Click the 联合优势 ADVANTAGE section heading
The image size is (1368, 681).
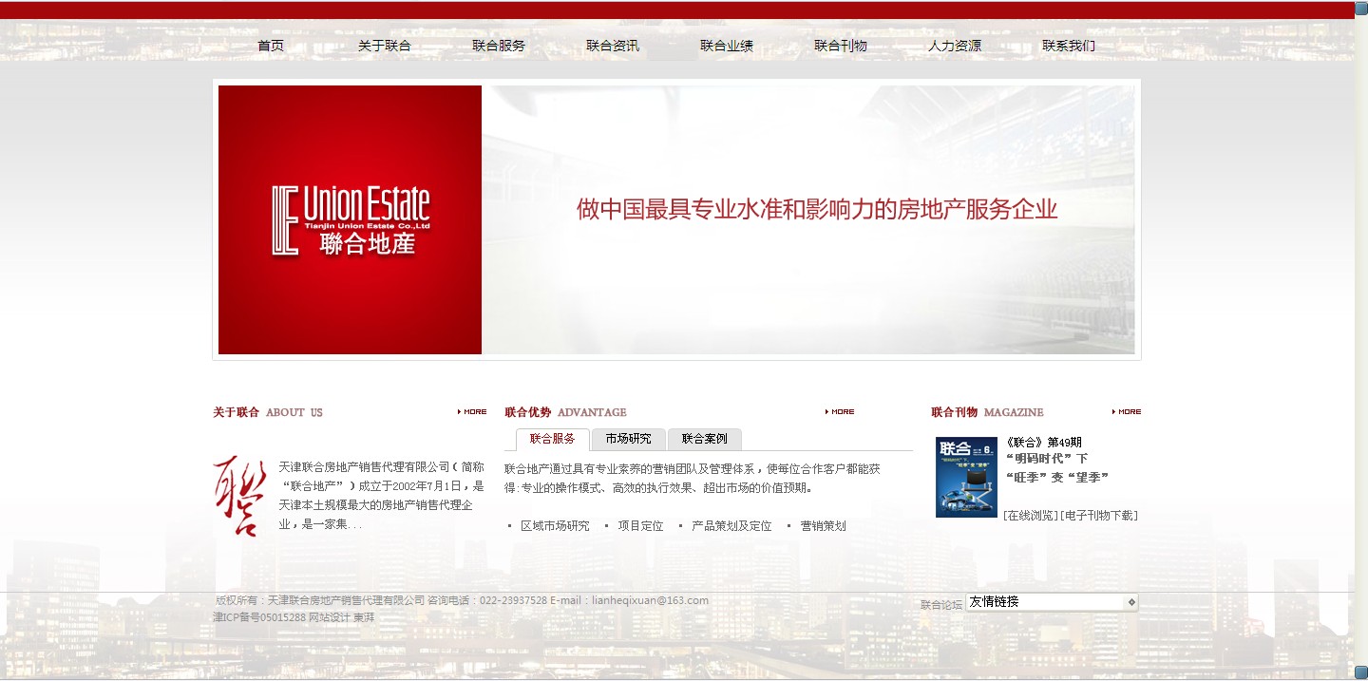point(565,412)
